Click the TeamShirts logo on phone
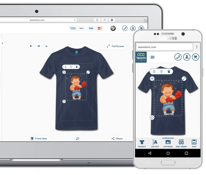The height and width of the screenshot is (175, 206). pyautogui.click(x=141, y=57)
